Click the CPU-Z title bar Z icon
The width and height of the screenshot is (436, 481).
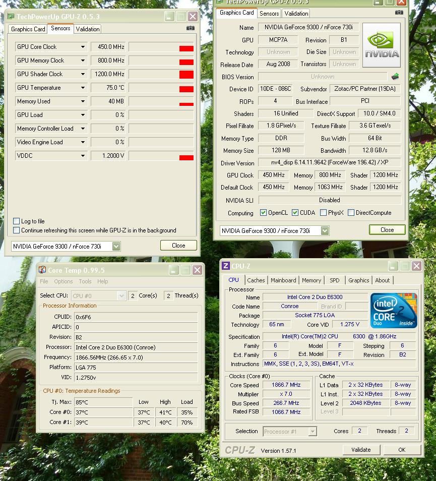(226, 266)
